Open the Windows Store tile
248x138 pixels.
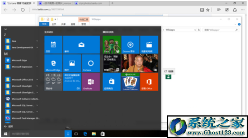tap(112, 82)
